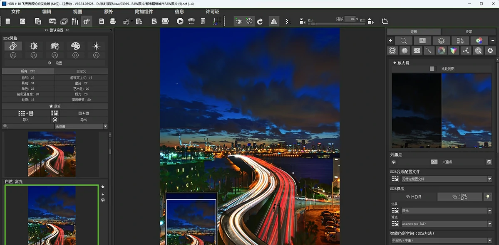This screenshot has height=245, width=499.
Task: Click the plus icon above tool buttons
Action: [x=390, y=41]
